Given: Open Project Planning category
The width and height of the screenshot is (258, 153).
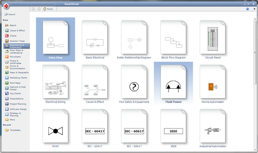Looking at the screenshot, I should pyautogui.click(x=15, y=104).
